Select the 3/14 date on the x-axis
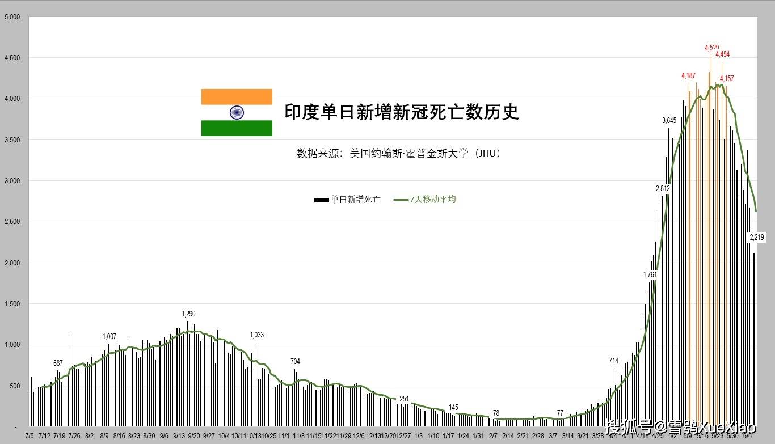This screenshot has height=444, width=775. 568,436
